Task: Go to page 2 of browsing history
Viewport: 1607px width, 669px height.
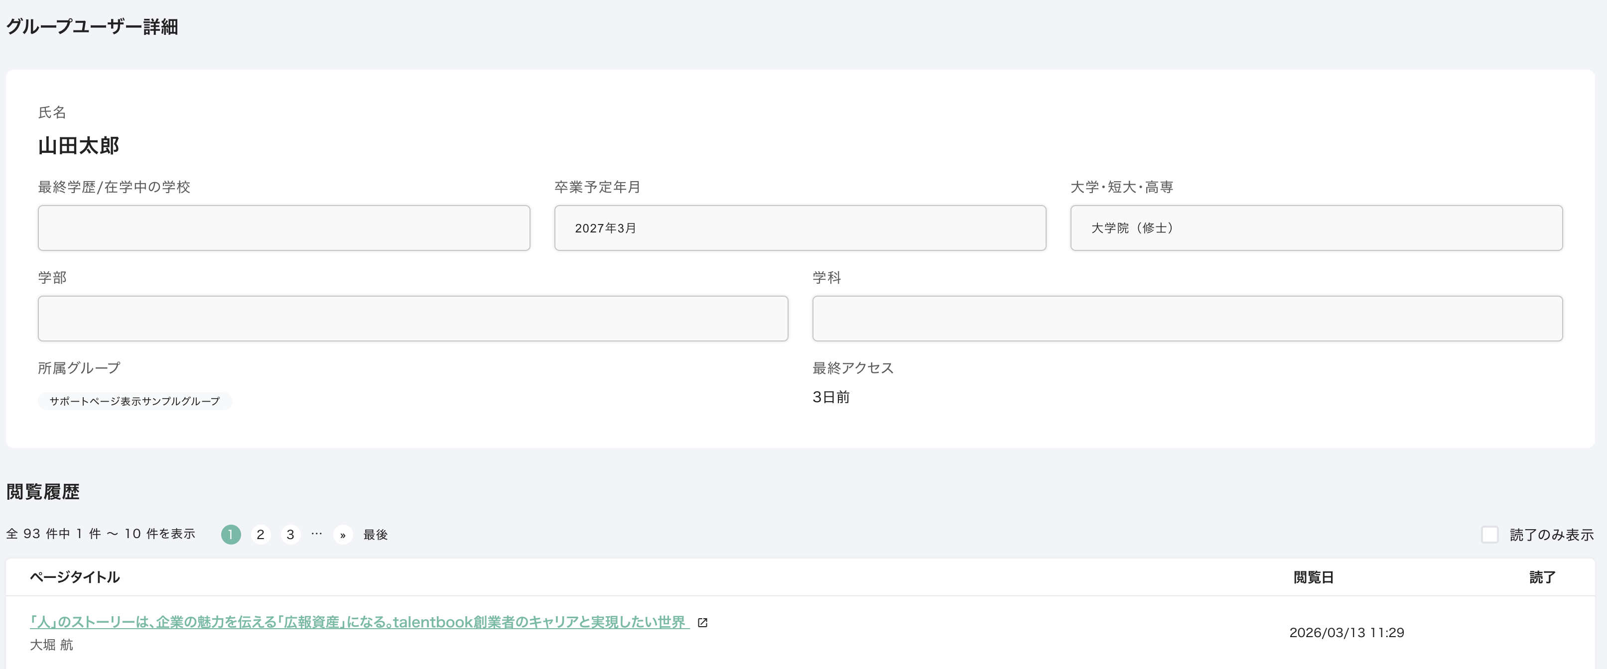Action: 260,534
